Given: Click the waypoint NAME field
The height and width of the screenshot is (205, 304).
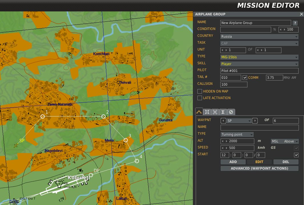Looking at the screenshot, I should [x=260, y=128].
